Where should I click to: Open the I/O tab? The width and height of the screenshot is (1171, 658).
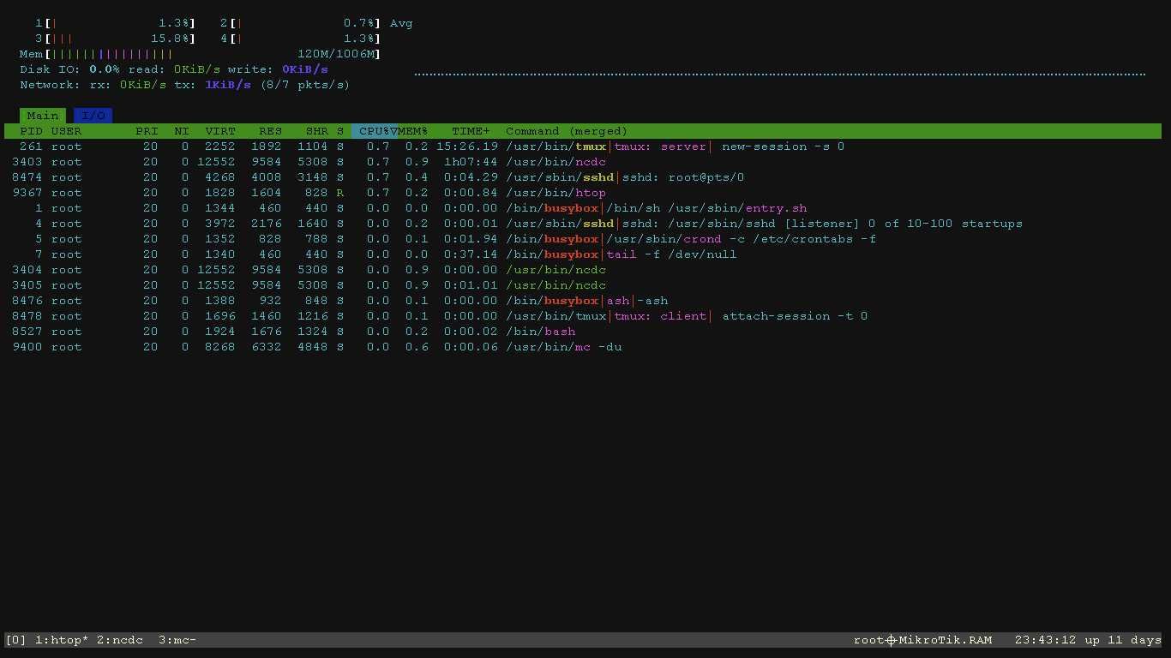[93, 116]
